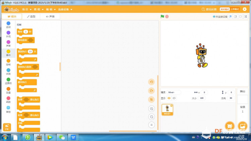Zoom out the script workspace
This screenshot has height=141, width=251.
(x=151, y=117)
